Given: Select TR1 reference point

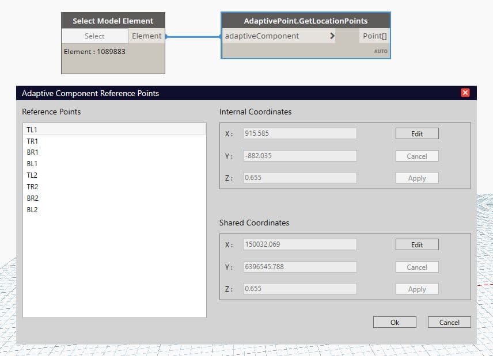Looking at the screenshot, I should [x=32, y=141].
